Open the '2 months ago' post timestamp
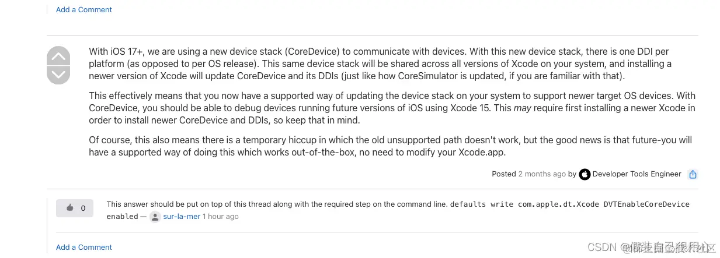This screenshot has height=258, width=720. [542, 174]
